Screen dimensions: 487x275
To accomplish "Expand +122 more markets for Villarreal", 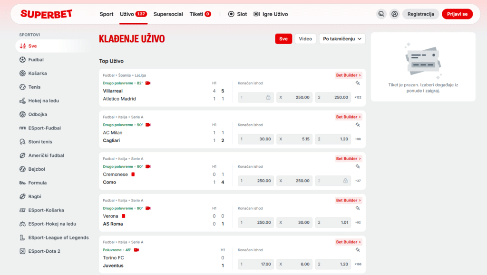I will [x=358, y=97].
